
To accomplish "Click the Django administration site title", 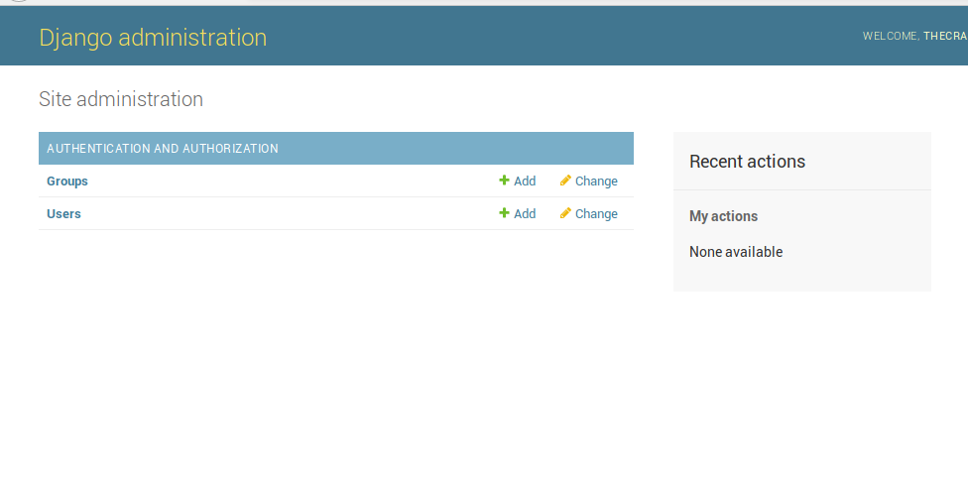I will [153, 37].
